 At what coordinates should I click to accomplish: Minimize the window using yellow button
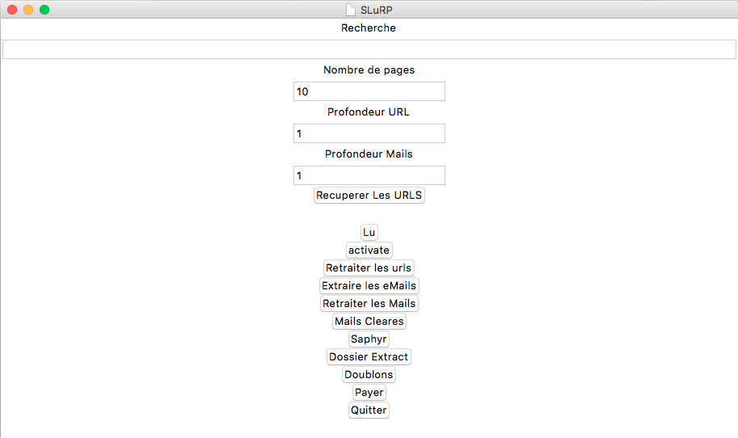tap(28, 10)
